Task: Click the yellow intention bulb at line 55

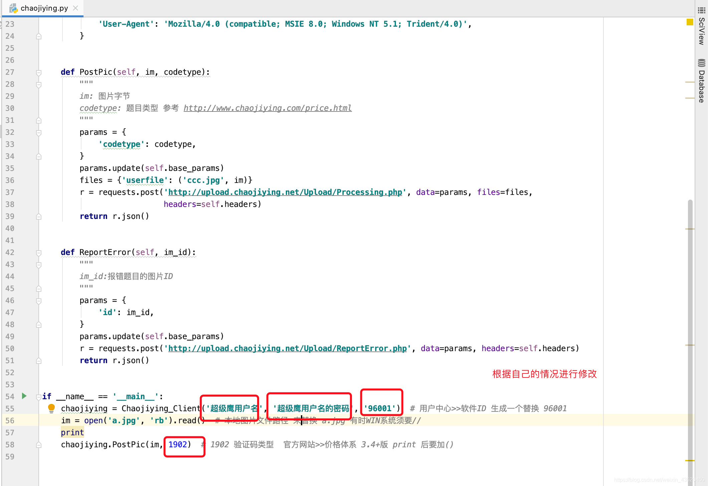Action: [x=51, y=408]
